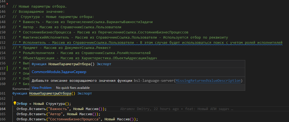Click the lightbulb quick-fix icon on line 163

[15, 103]
